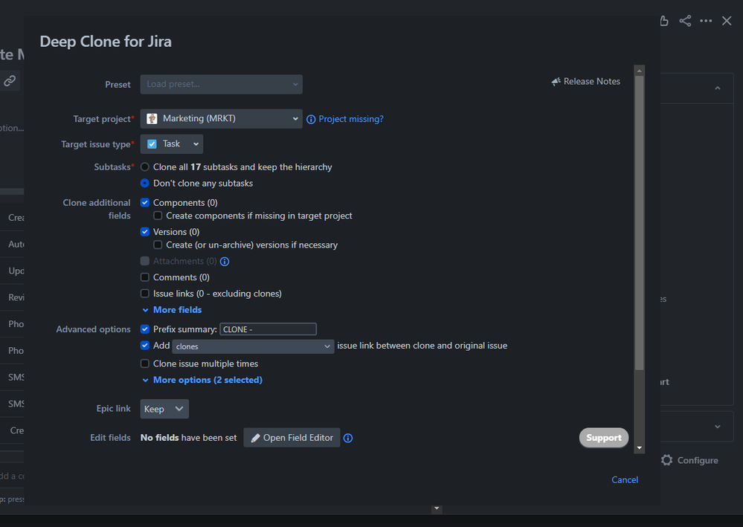Click the dialog vertical scrollbar thumb

tap(639, 222)
